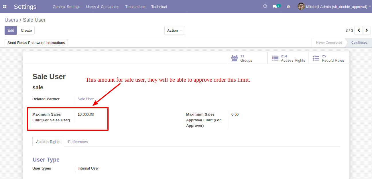Viewport: 372px width, 179px height.
Task: Open the conversations chat icon
Action: click(x=275, y=7)
